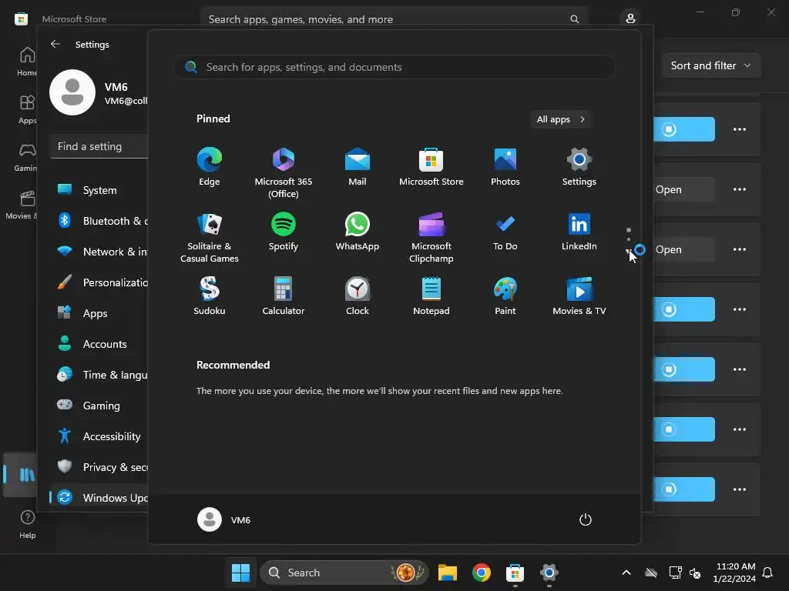Open more options for topmost Store item

tap(740, 129)
